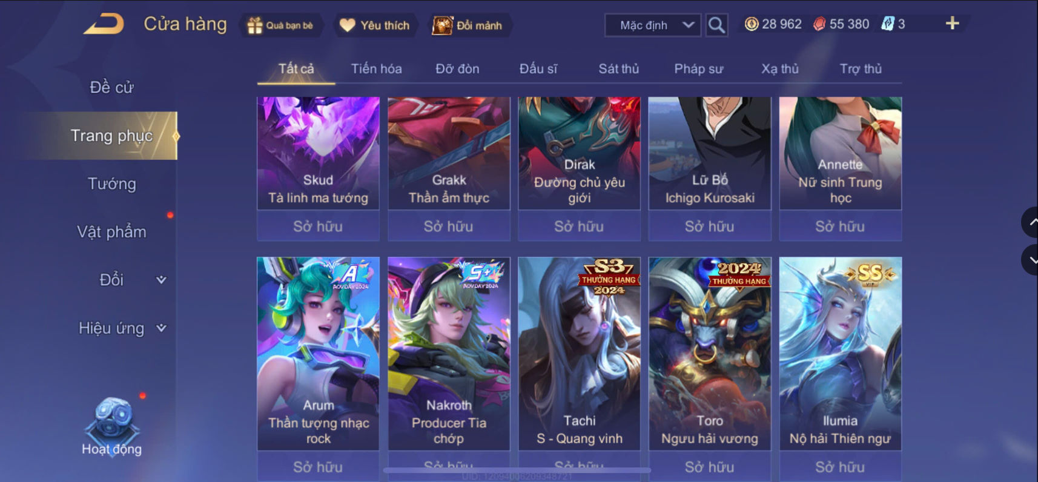Select Vật phẩm in the sidebar

[x=112, y=232]
